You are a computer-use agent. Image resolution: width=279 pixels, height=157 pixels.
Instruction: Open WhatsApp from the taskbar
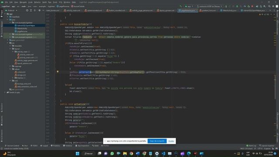pyautogui.click(x=112, y=154)
